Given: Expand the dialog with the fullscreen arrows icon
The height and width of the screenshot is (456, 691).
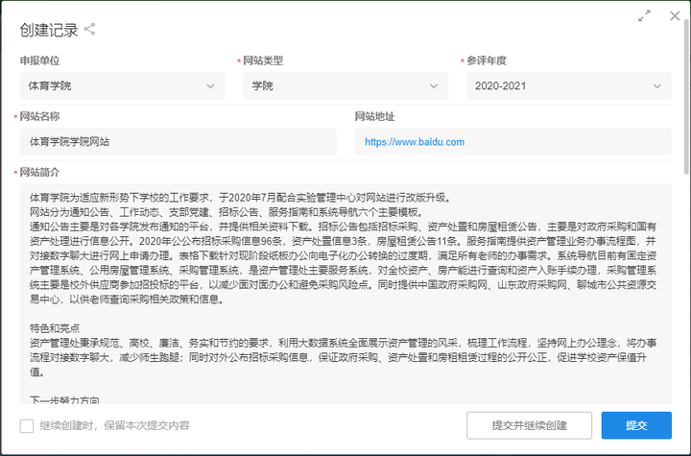Looking at the screenshot, I should click(644, 16).
